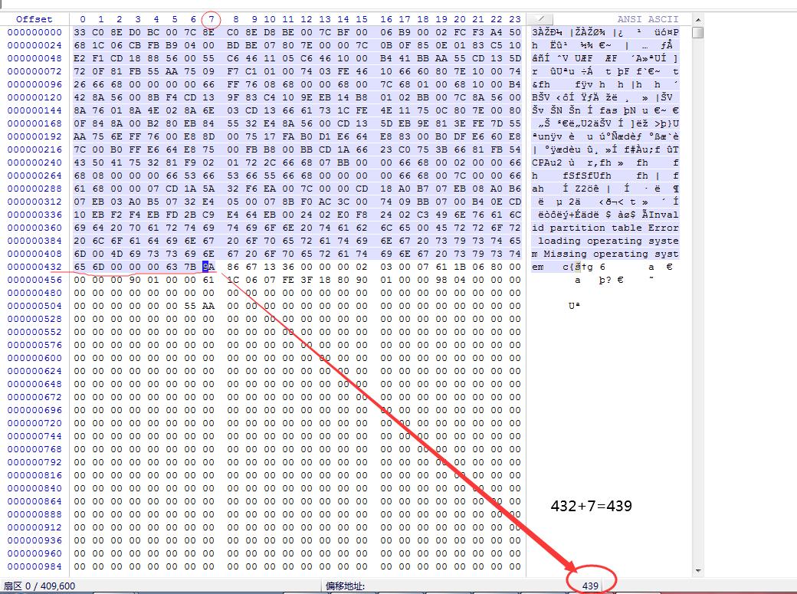Screen dimensions: 797x594
Task: Click offset row 000000216
Action: 34,149
